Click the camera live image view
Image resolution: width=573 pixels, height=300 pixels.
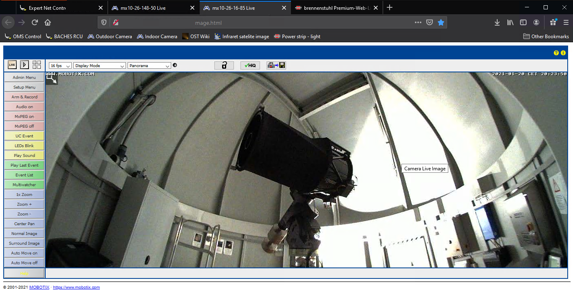coord(306,170)
